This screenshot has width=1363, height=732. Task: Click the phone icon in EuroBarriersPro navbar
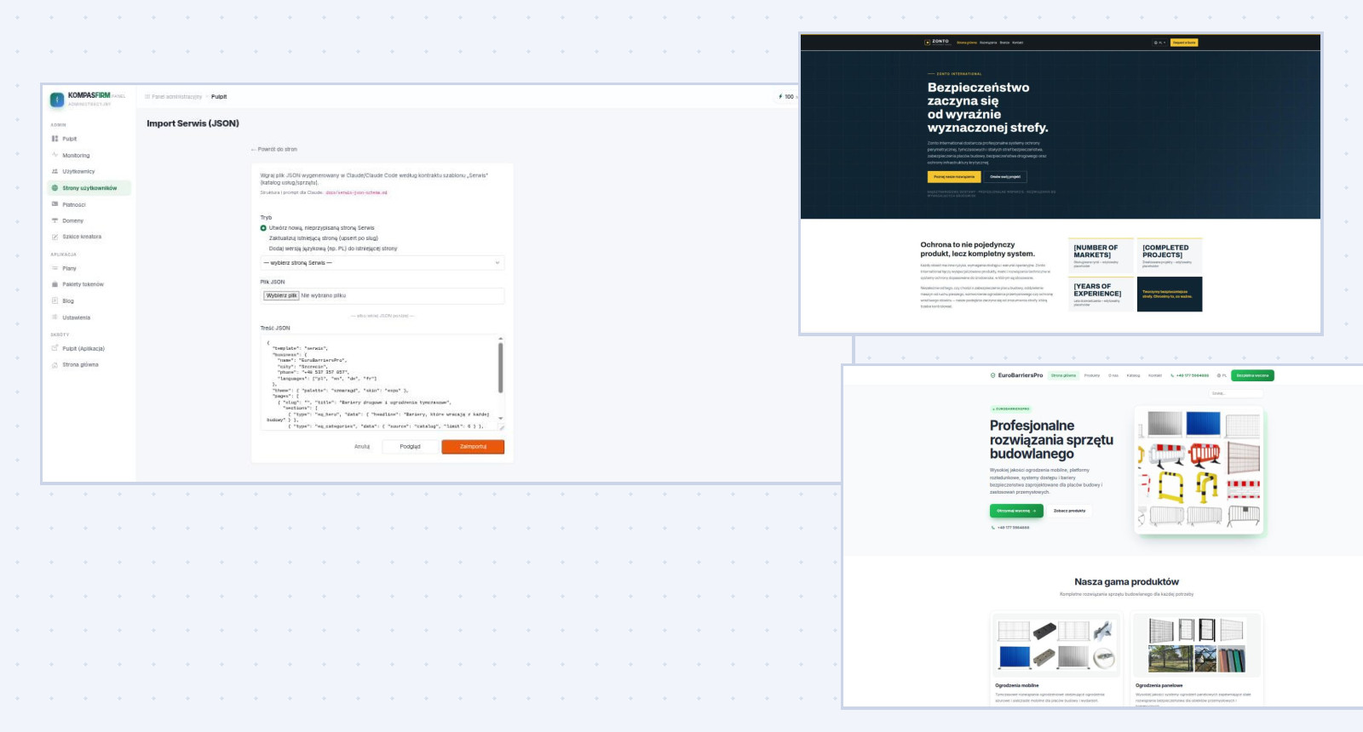point(1172,375)
